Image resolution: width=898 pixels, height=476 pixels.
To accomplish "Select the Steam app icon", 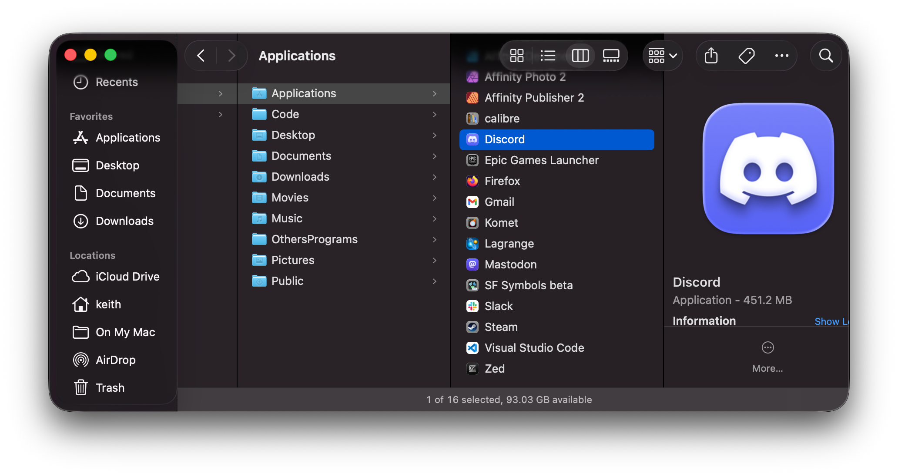I will click(x=472, y=327).
